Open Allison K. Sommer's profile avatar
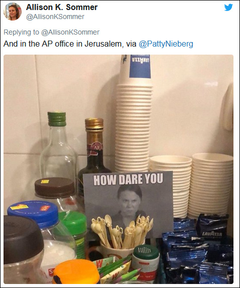The height and width of the screenshot is (288, 240). click(13, 12)
